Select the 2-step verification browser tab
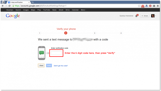 (x=18, y=2)
